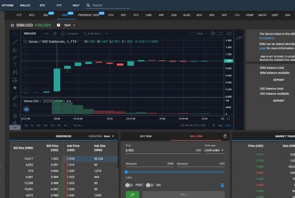Switch to the PRESIDENT 2020 market tab

tap(88, 15)
